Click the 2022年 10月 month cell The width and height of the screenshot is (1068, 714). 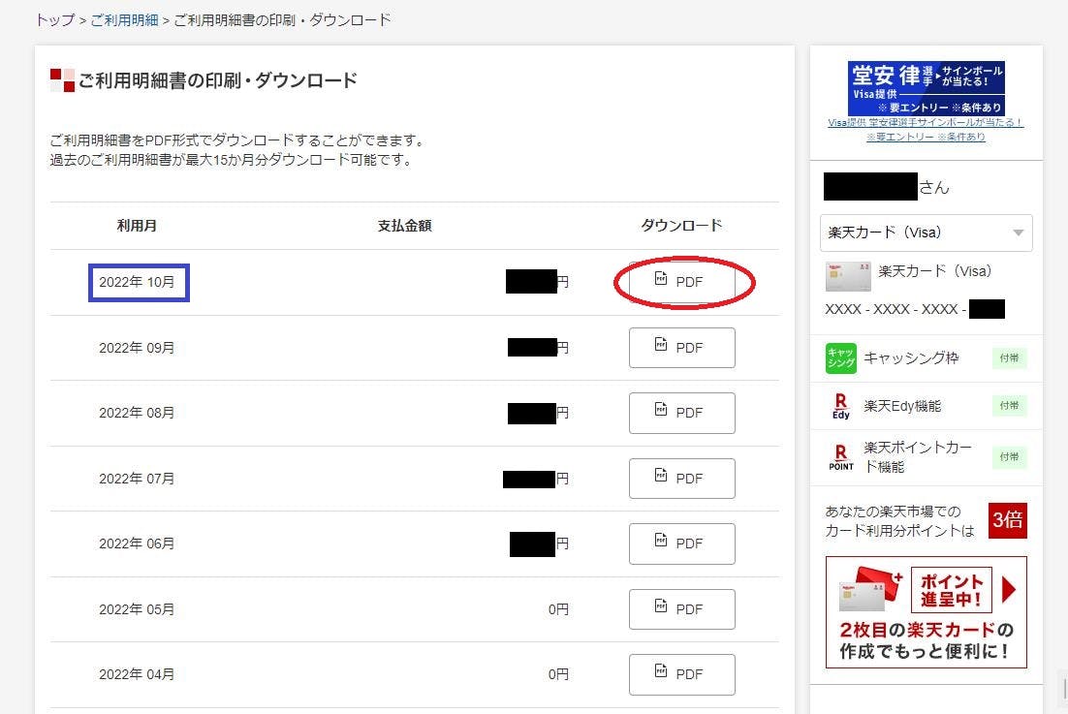[137, 283]
